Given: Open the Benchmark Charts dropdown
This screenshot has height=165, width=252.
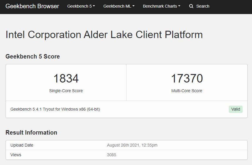Looking at the screenshot, I should pos(162,6).
